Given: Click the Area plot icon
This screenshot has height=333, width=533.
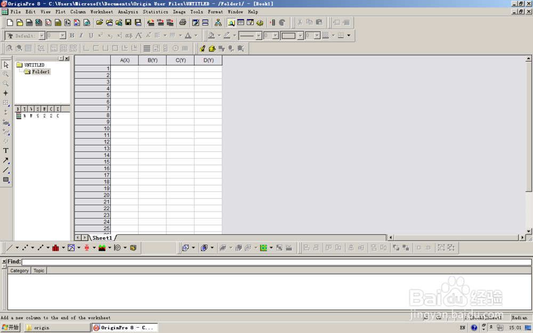Looking at the screenshot, I should pyautogui.click(x=102, y=248).
